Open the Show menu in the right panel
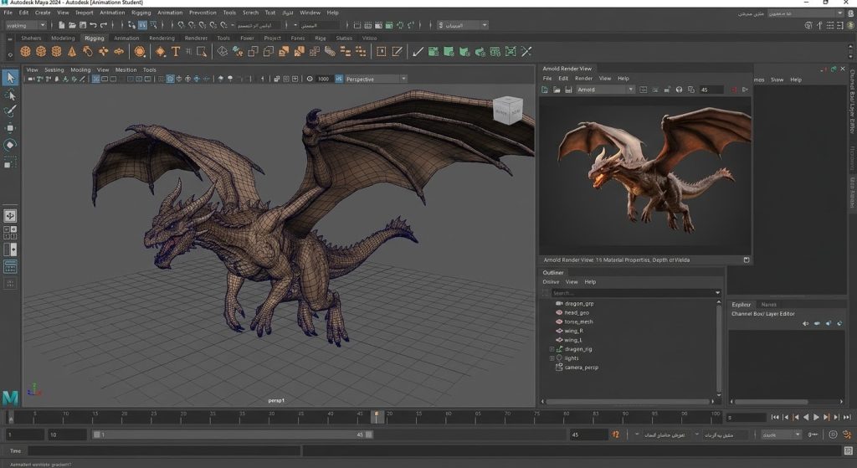The width and height of the screenshot is (857, 468). [777, 80]
